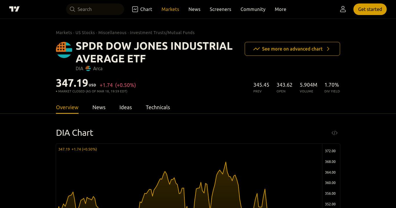Click the small Arca exchange flag icon

point(88,68)
